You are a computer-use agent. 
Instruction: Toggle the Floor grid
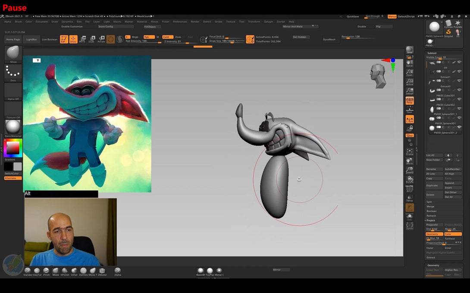[x=410, y=110]
